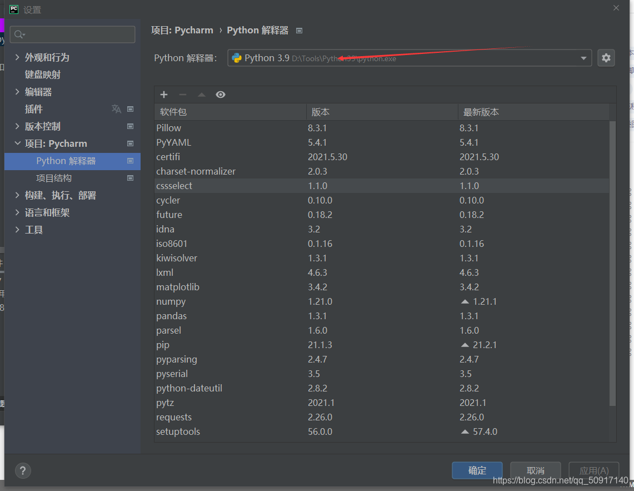This screenshot has height=491, width=634.
Task: Select the future package row
Action: [382, 215]
